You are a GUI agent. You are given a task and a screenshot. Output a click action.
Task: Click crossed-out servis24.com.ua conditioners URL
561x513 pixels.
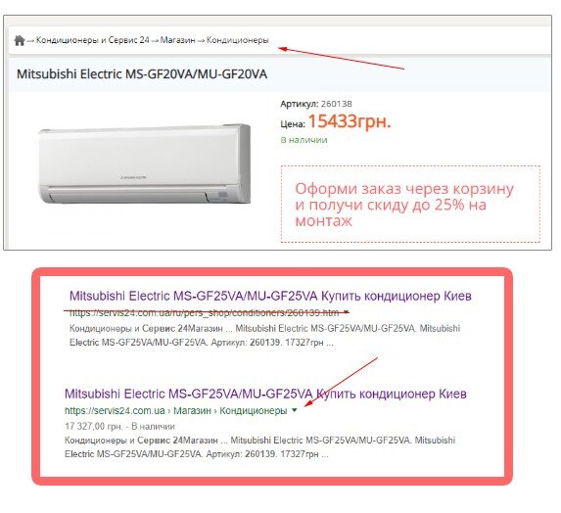tap(204, 313)
